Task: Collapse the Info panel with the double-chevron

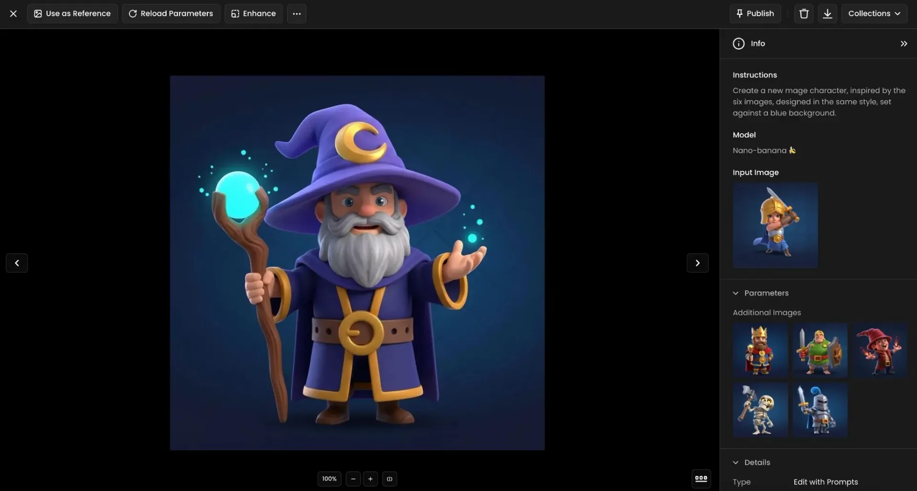Action: pos(903,43)
